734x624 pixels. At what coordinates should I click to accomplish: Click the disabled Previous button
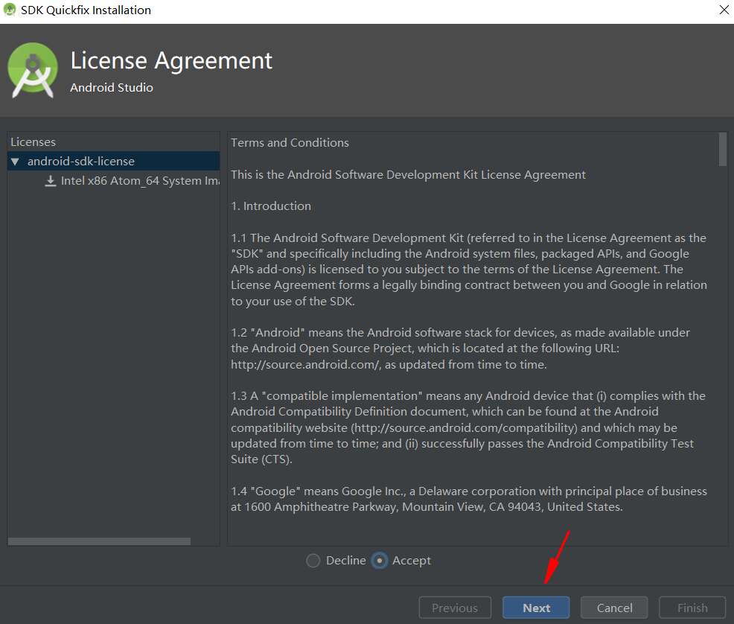[x=455, y=608]
